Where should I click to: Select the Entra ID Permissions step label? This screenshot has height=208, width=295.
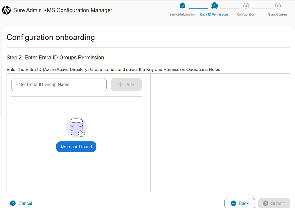214,14
